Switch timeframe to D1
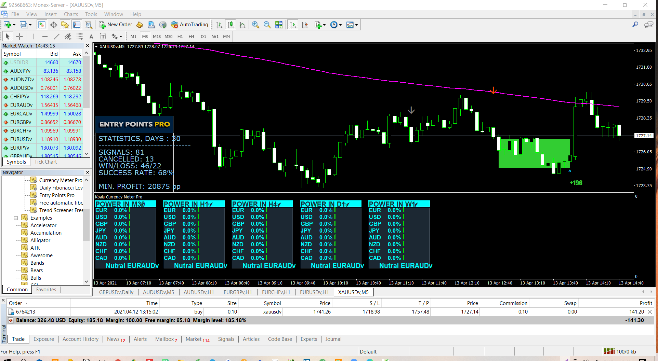Screen dimensions: 658x361 [203, 36]
